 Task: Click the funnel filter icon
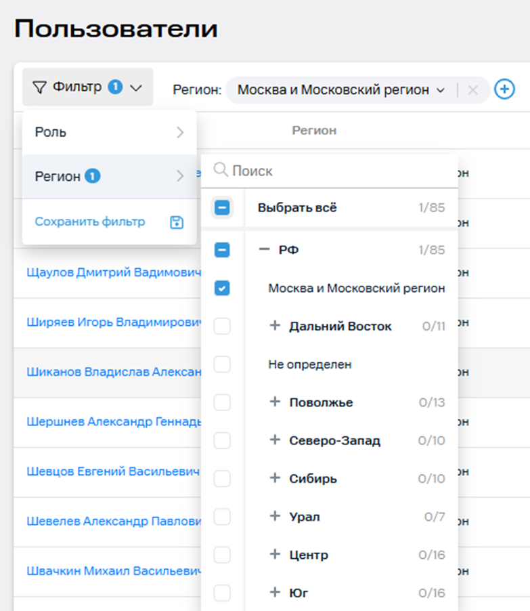point(40,87)
